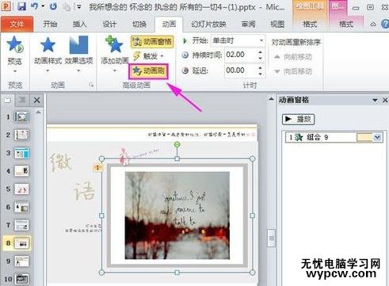Select slide 6 thumbnail
Image resolution: width=389 pixels, height=286 pixels.
[x=22, y=207]
